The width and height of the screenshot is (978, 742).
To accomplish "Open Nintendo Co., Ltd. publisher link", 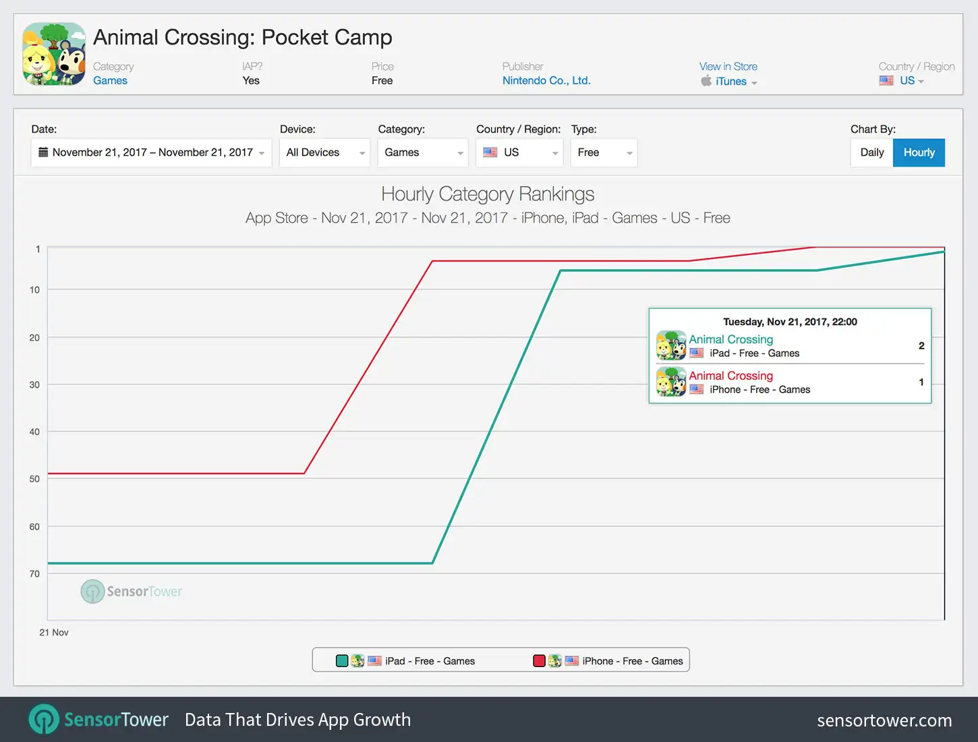I will [x=546, y=80].
